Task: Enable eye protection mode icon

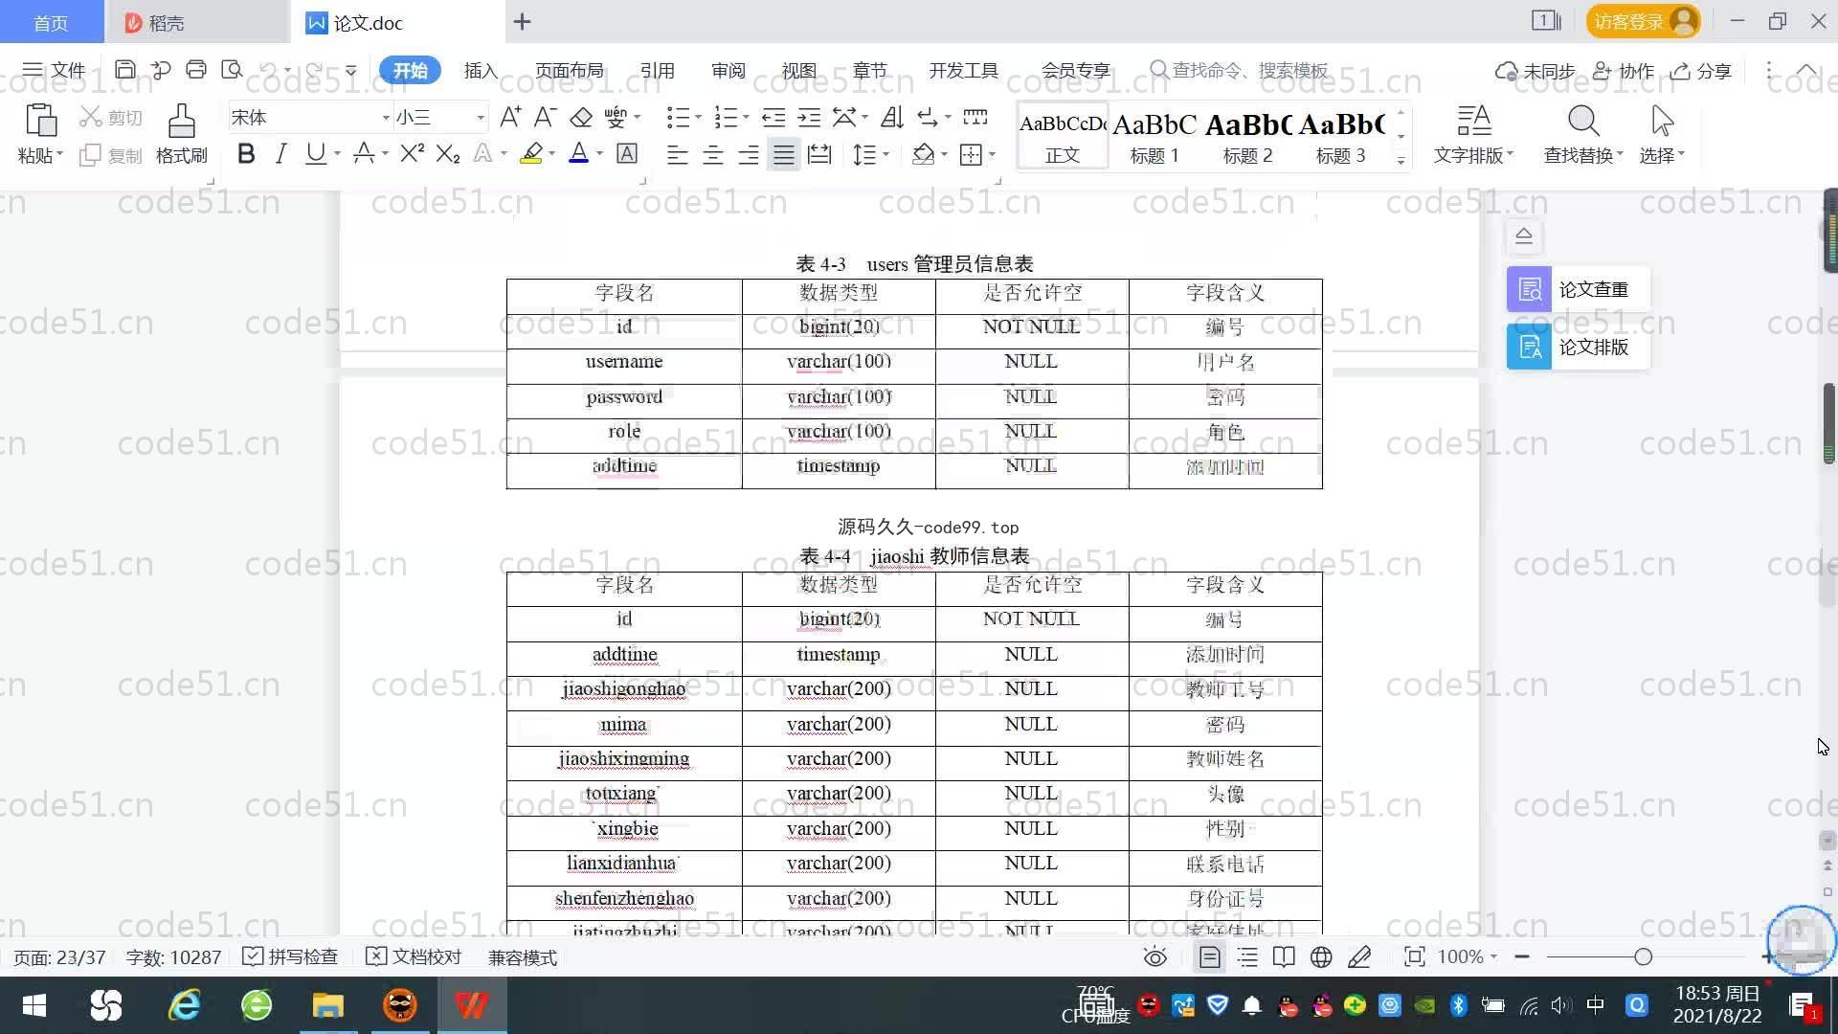Action: 1155,956
